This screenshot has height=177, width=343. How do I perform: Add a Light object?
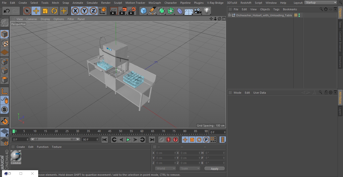tap(207, 11)
